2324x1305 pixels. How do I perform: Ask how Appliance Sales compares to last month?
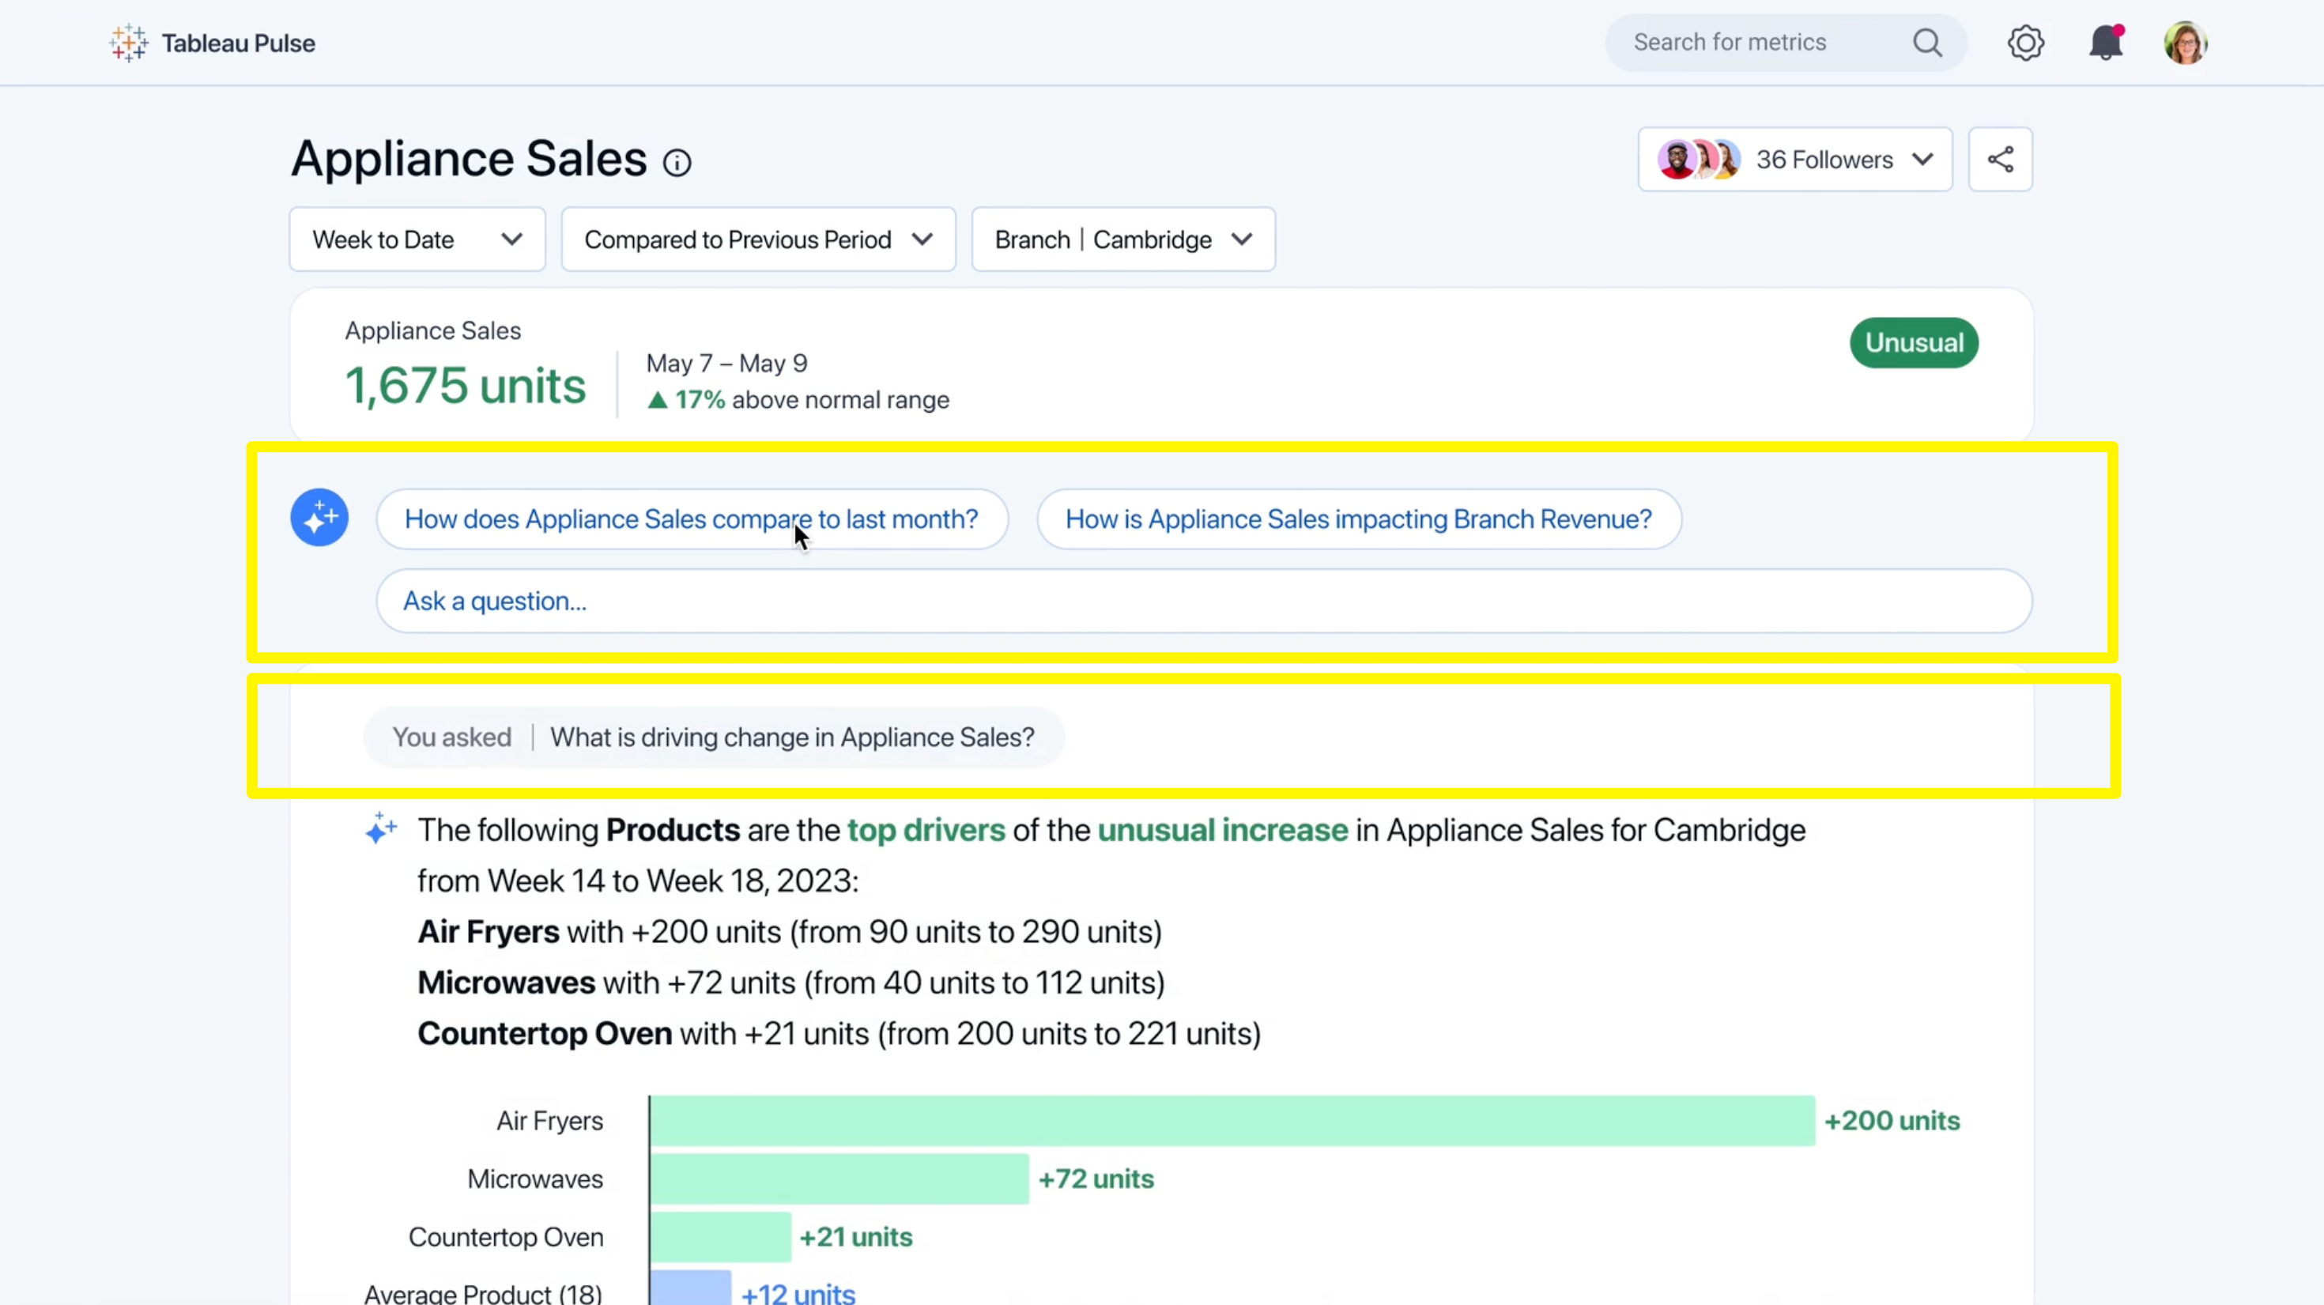pyautogui.click(x=691, y=519)
